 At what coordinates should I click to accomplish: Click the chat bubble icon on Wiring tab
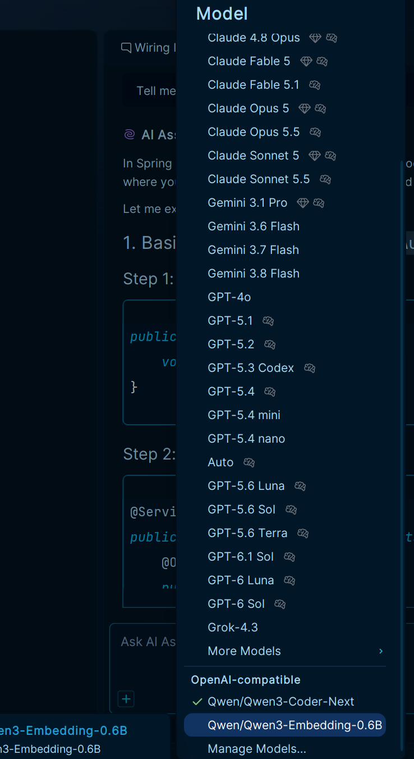point(126,48)
